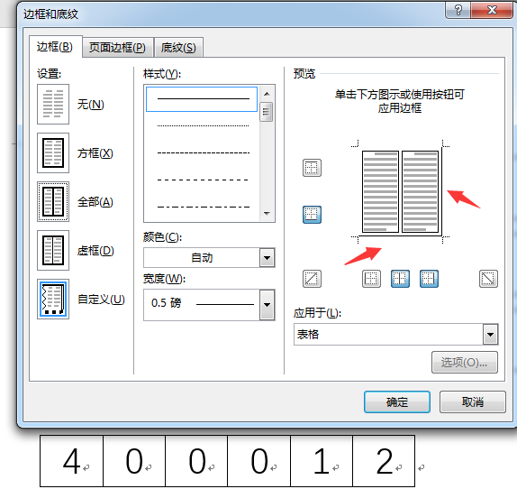
Task: Switch to the 页面边框(P) tab
Action: point(117,48)
